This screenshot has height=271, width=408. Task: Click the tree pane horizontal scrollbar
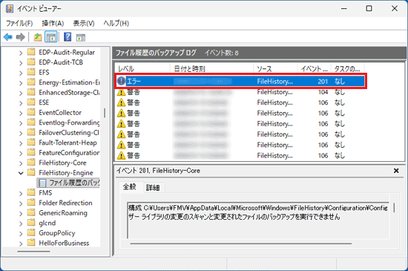click(33, 252)
